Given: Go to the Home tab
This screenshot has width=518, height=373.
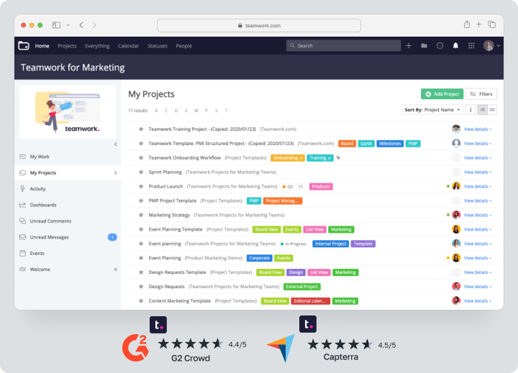Looking at the screenshot, I should click(42, 46).
